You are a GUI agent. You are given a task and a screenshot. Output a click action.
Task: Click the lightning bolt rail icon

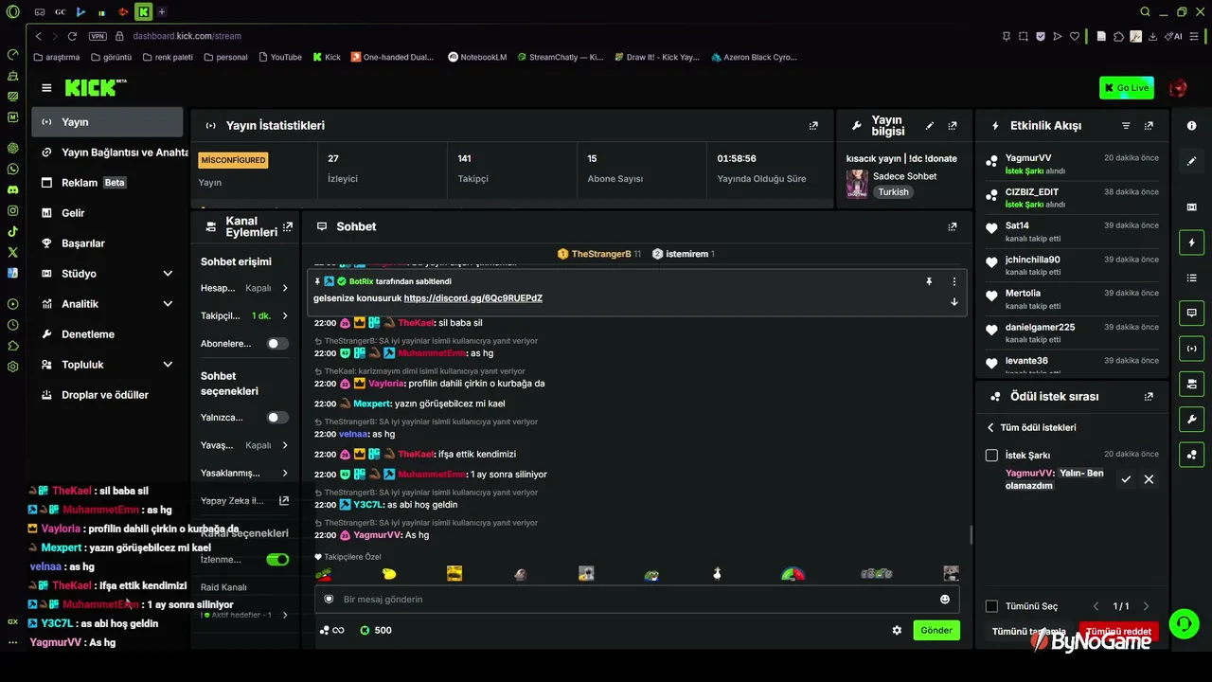[1191, 242]
